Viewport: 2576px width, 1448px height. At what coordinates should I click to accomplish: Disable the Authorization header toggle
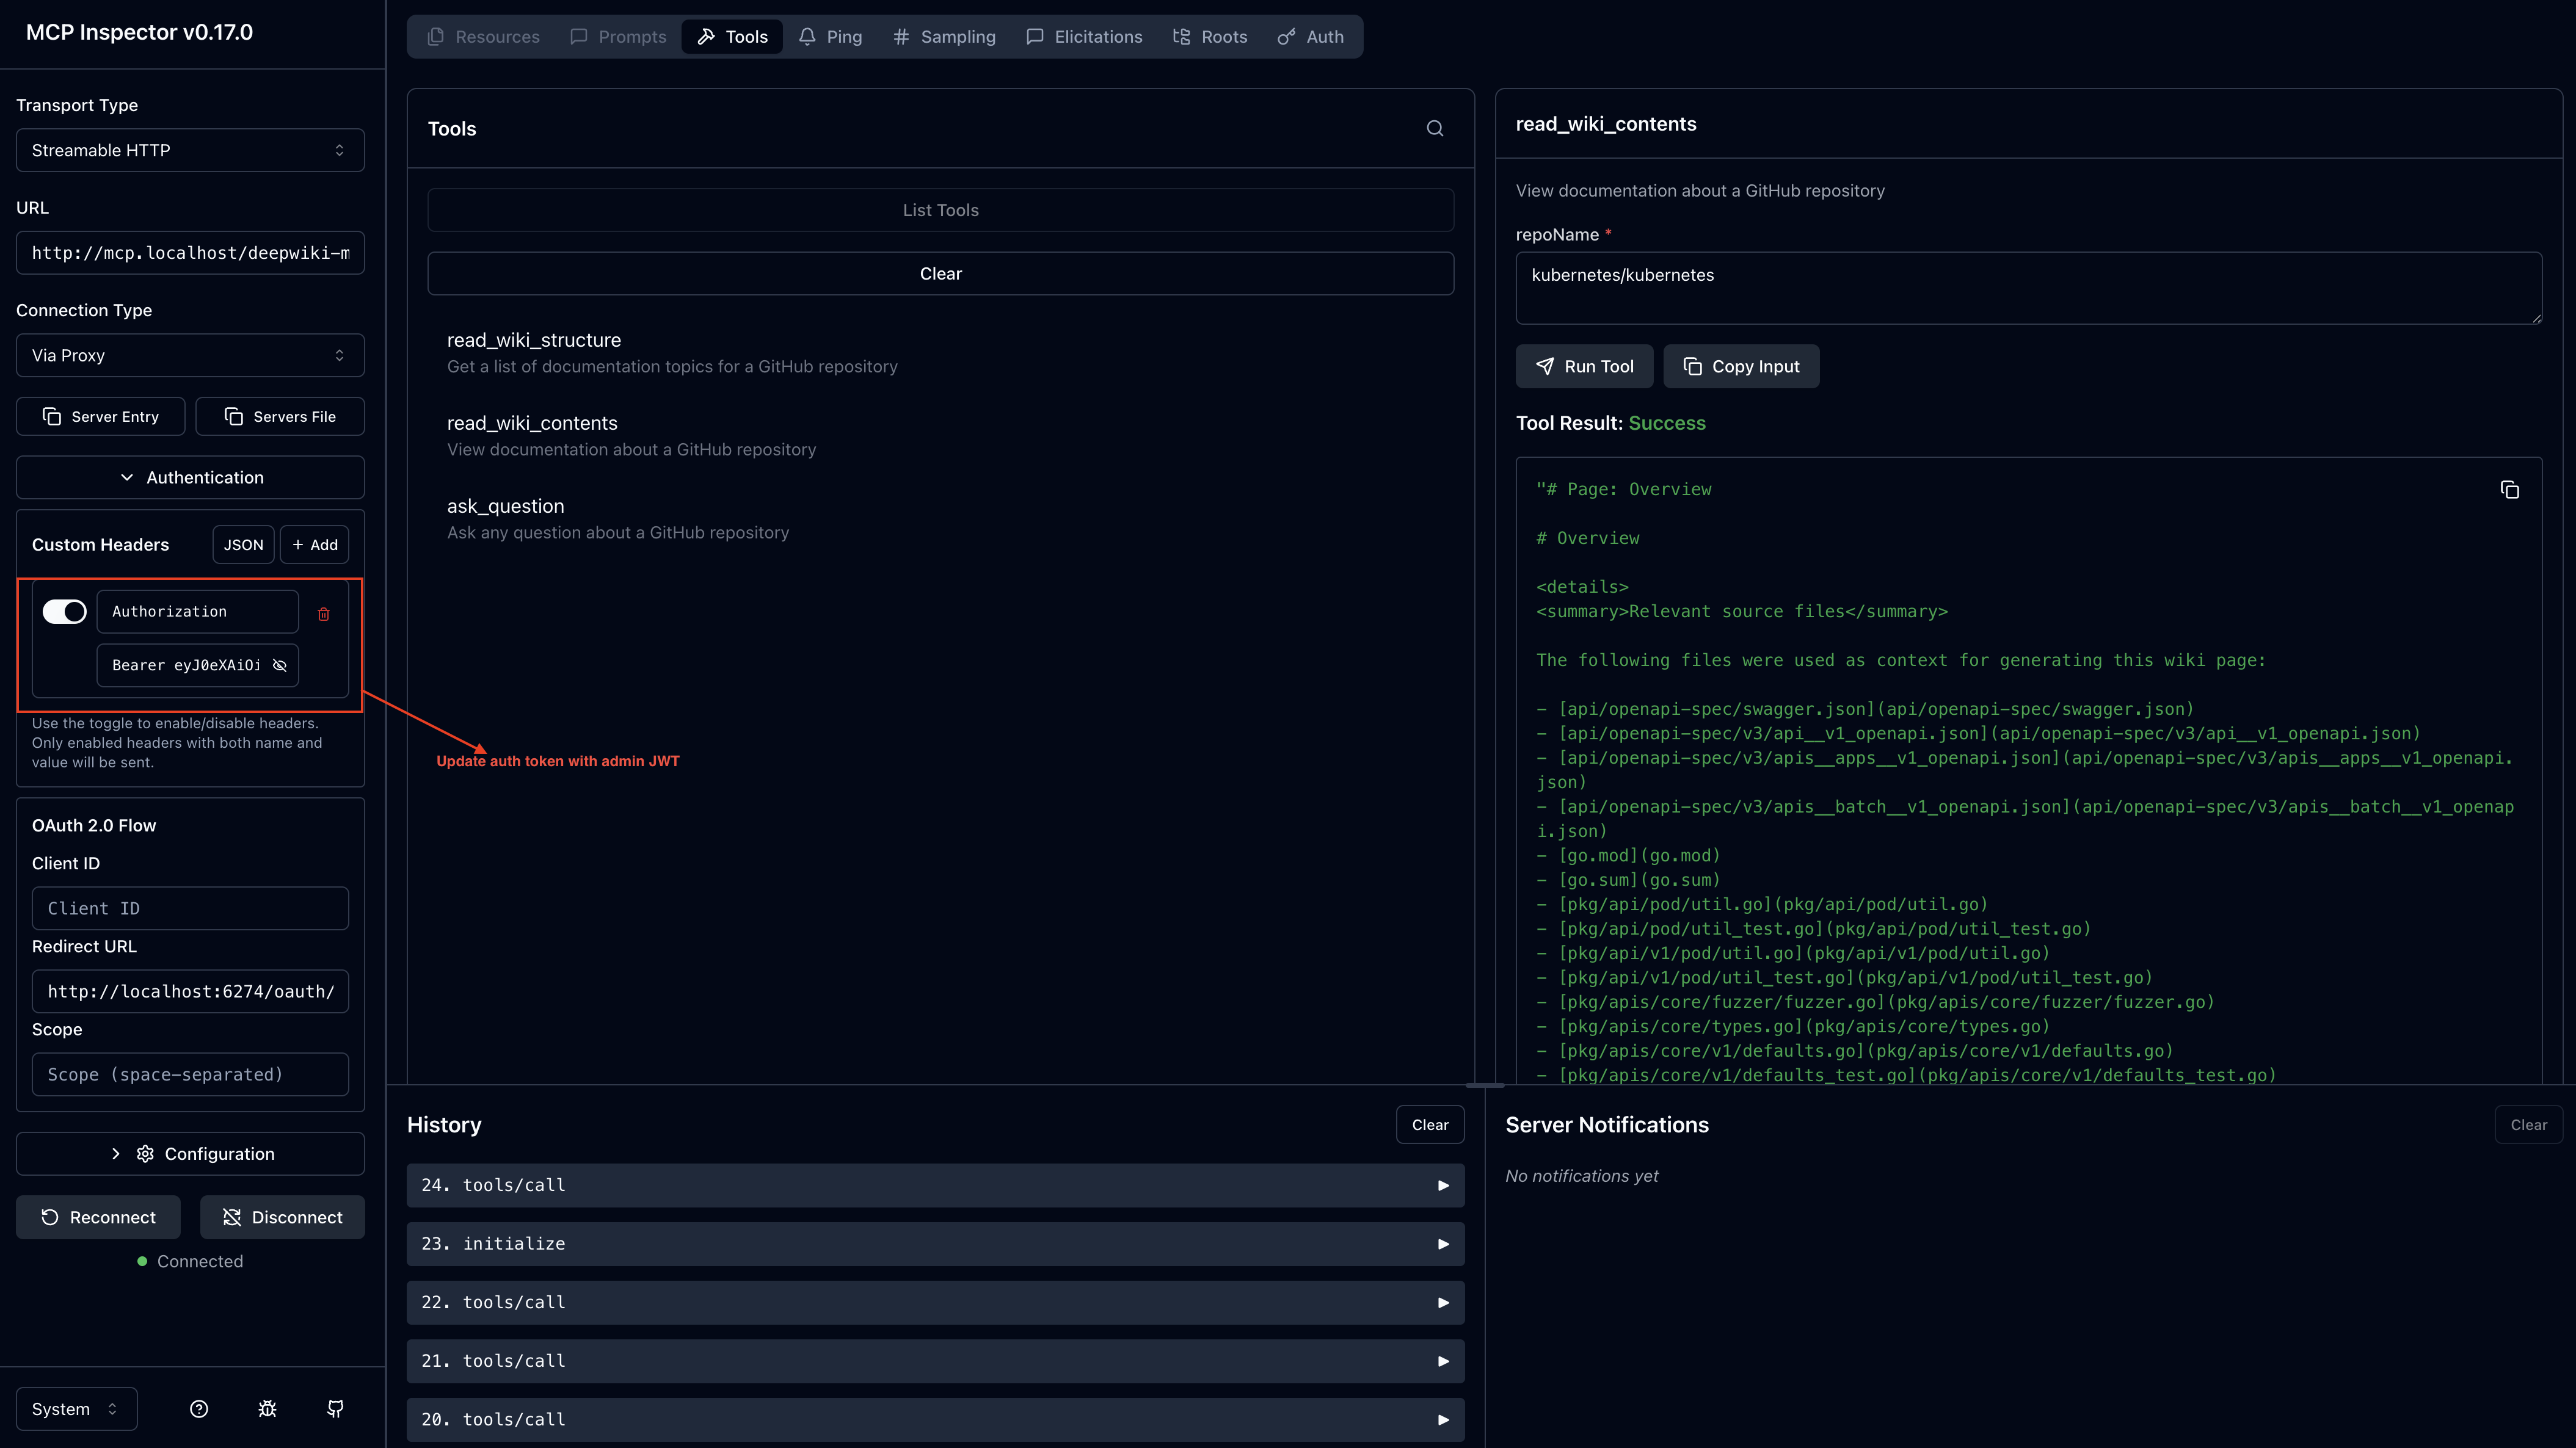pyautogui.click(x=65, y=612)
